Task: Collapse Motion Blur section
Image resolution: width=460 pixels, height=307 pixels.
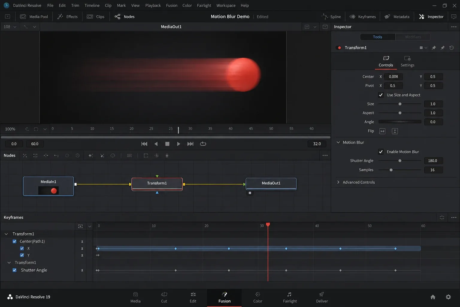Action: [x=338, y=142]
